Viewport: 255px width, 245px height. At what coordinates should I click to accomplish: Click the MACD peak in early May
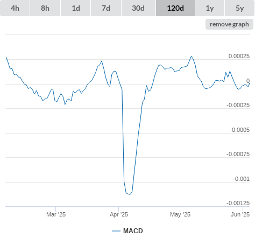pyautogui.click(x=191, y=56)
